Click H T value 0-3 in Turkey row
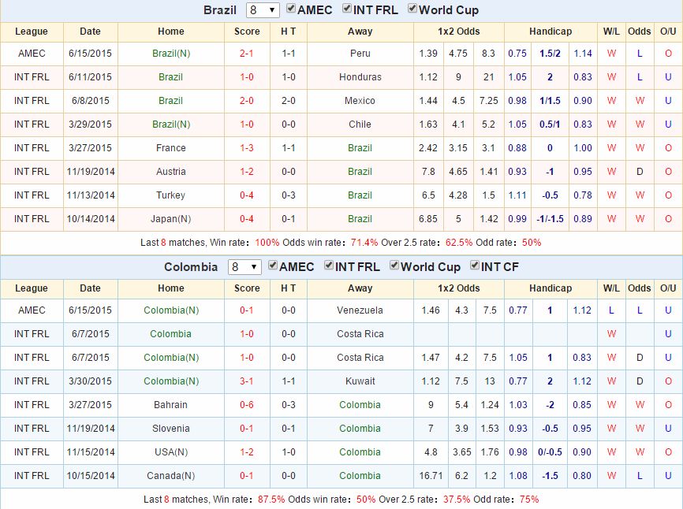The image size is (683, 509). [x=289, y=195]
